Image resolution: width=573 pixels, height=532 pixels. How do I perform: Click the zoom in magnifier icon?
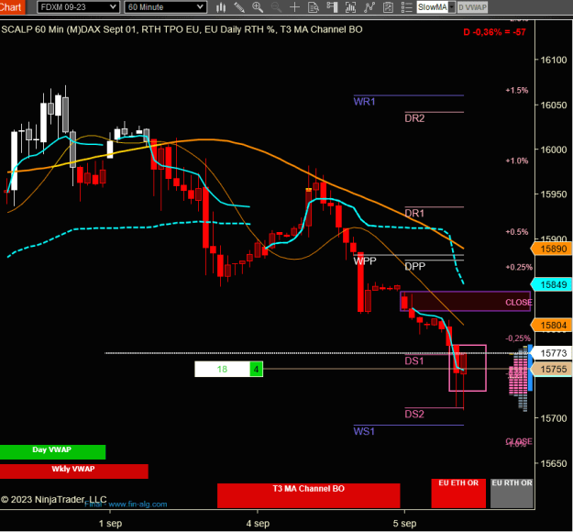(x=258, y=7)
